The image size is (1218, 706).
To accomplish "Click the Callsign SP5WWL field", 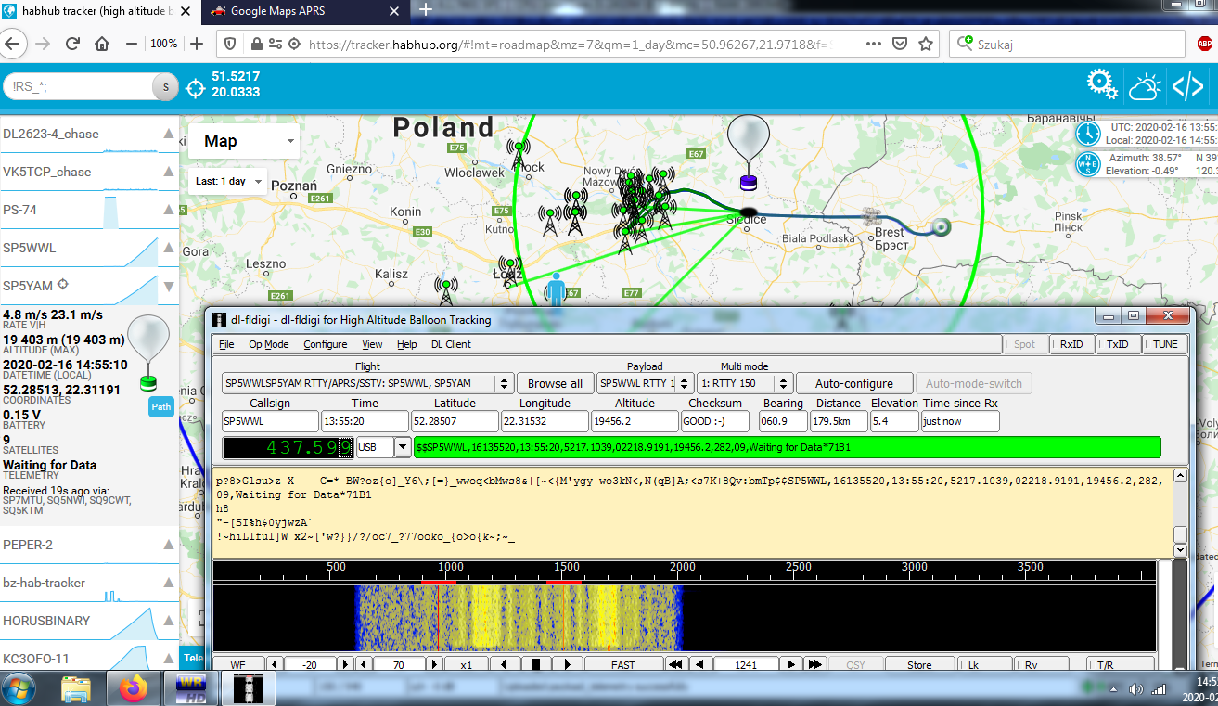I will point(270,421).
